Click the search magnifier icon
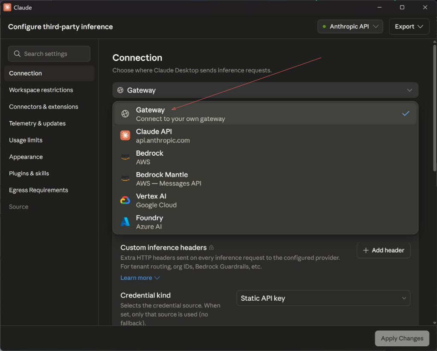The width and height of the screenshot is (437, 351). [x=17, y=54]
